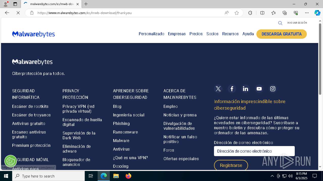Click the Windows taskbar search box

coord(48,176)
